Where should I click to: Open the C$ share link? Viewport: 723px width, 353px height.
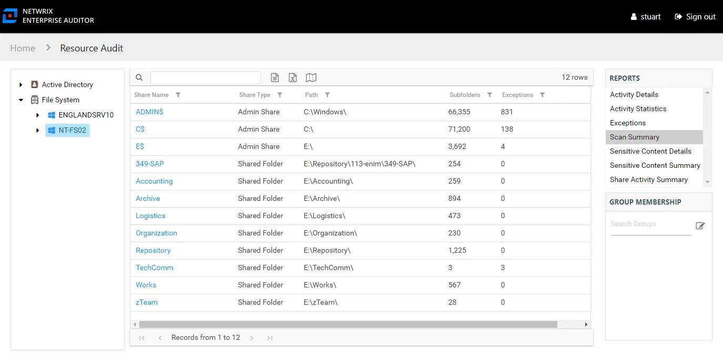pos(140,129)
